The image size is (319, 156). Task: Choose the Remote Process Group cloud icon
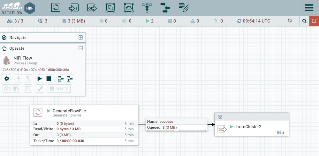pos(129,7)
